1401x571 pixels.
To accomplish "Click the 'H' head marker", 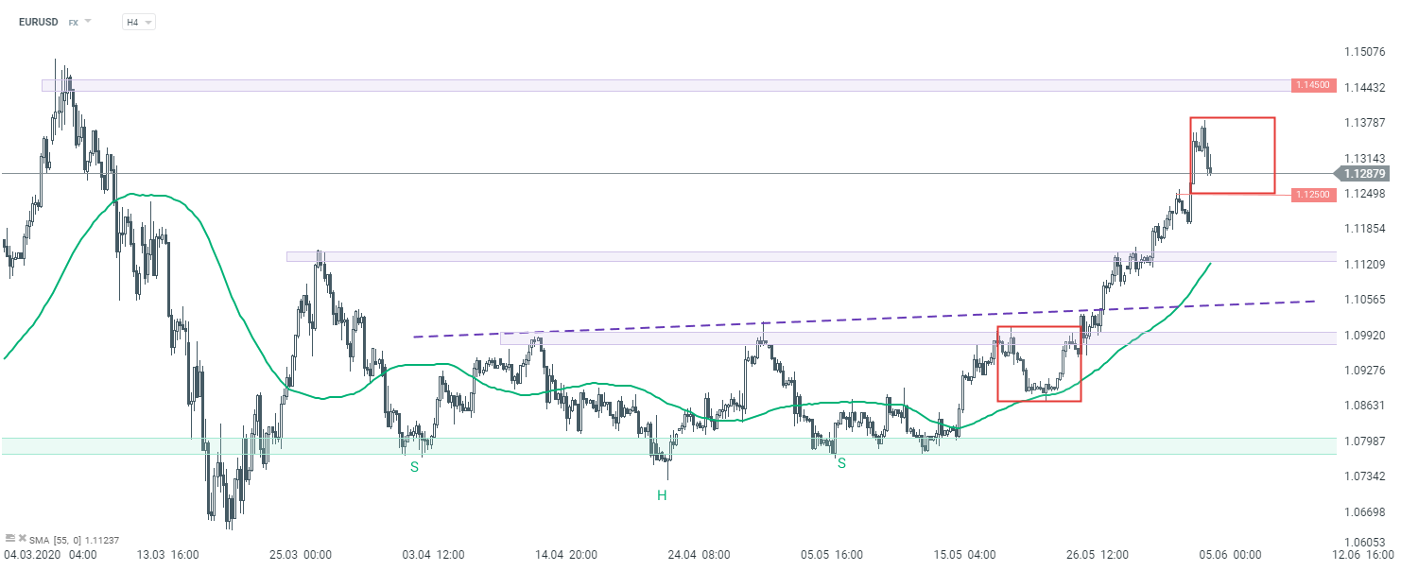I will (662, 494).
